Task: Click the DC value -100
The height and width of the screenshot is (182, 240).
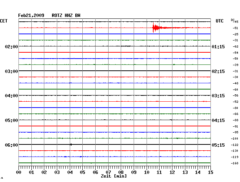Action: coord(234,139)
